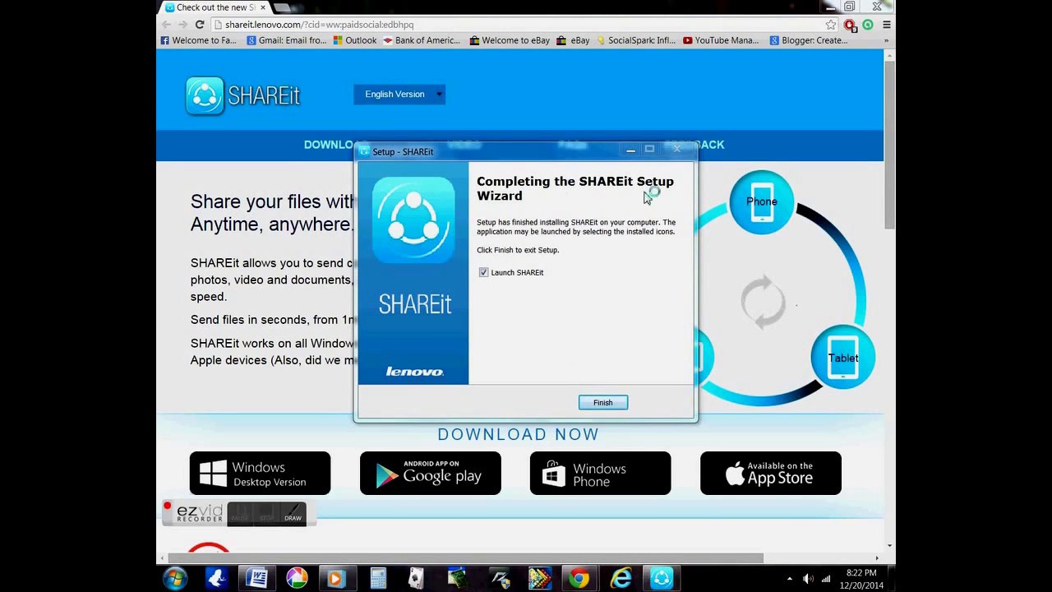The height and width of the screenshot is (592, 1052).
Task: Reload the page in Chrome
Action: pos(200,25)
